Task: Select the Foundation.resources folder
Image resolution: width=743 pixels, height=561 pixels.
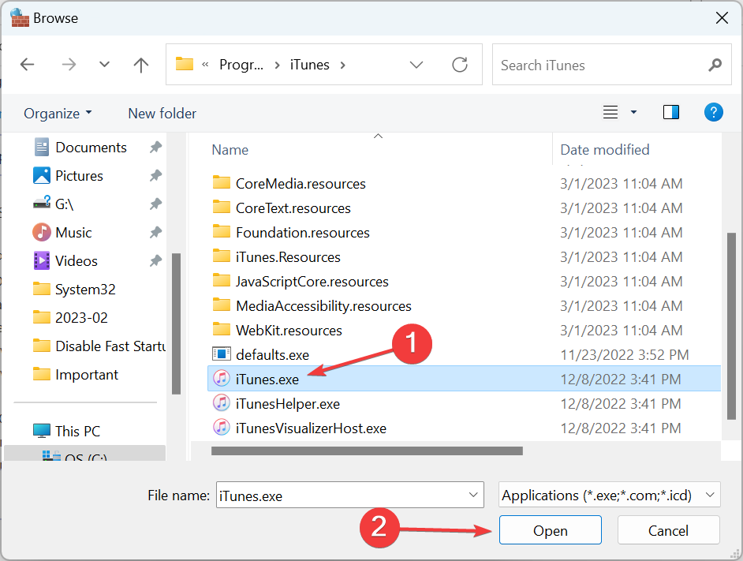Action: 302,233
